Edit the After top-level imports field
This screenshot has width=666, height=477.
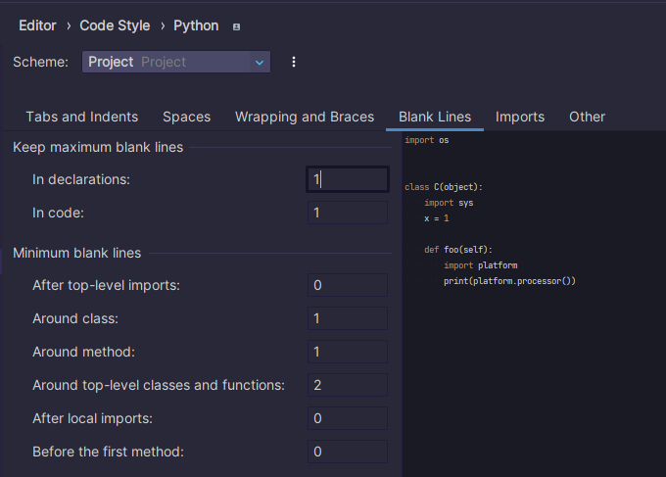(x=348, y=285)
